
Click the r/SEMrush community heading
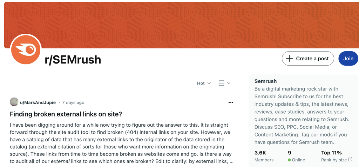pos(73,60)
